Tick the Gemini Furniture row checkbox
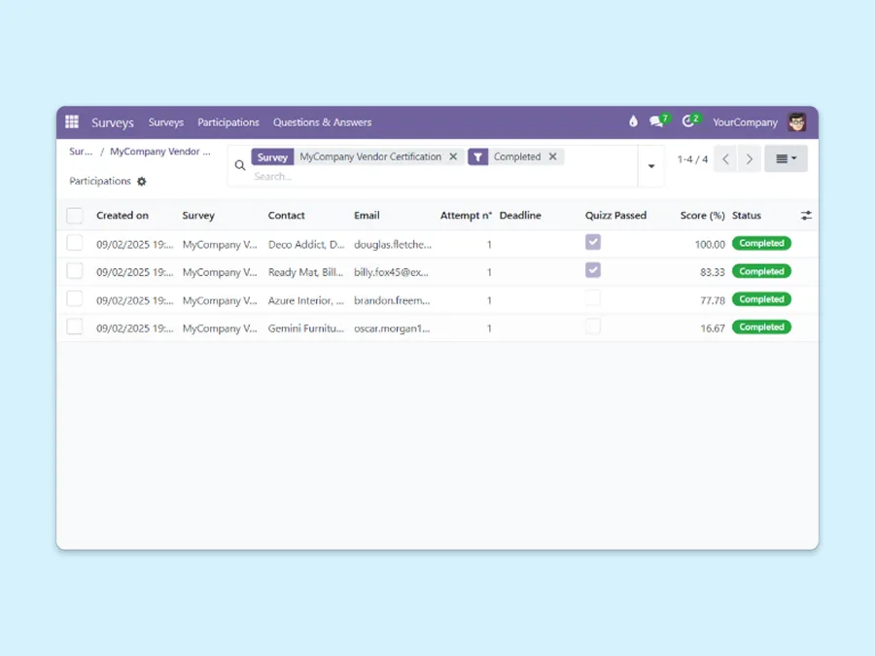The image size is (875, 656). (x=75, y=328)
